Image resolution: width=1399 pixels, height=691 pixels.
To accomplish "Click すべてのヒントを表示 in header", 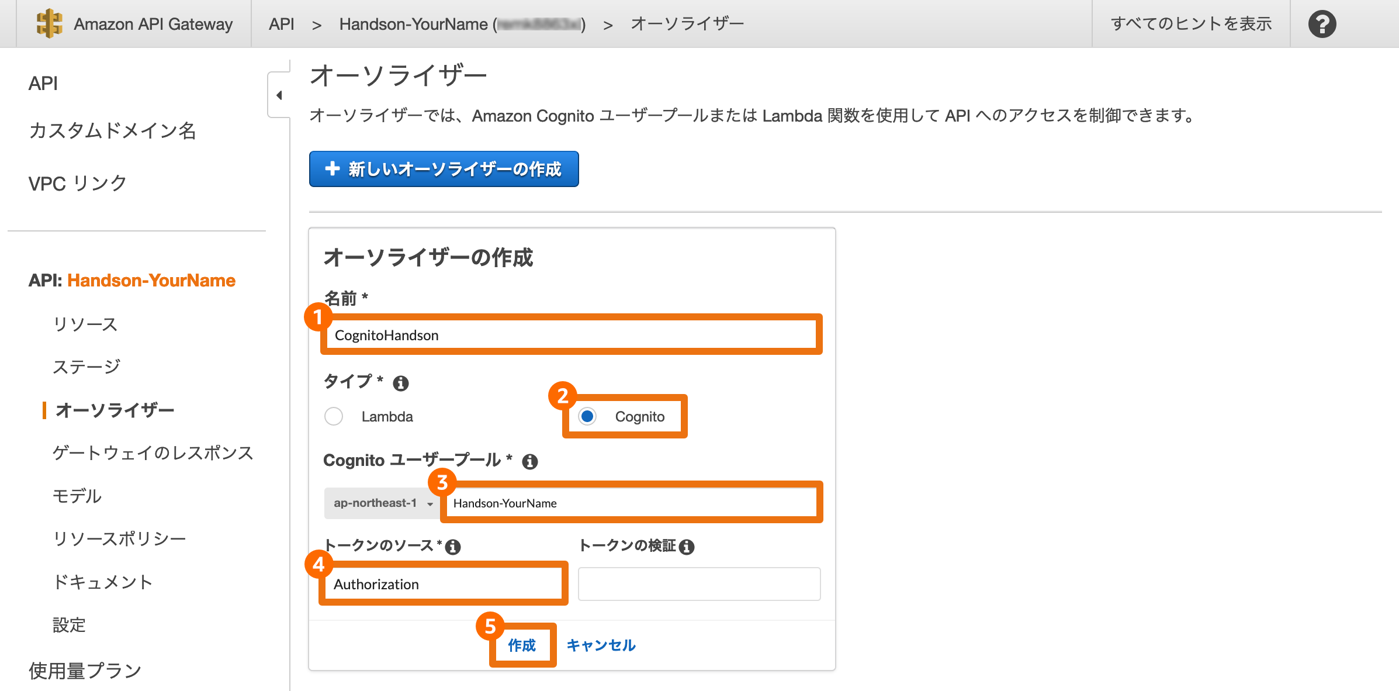I will point(1191,24).
